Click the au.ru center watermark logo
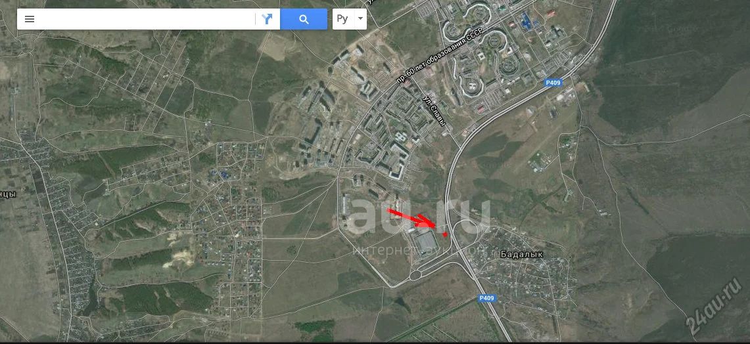 pos(419,217)
